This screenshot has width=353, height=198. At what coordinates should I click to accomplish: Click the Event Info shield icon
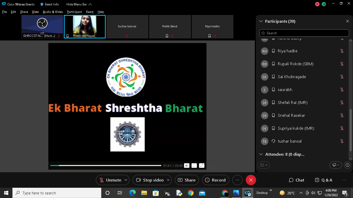click(x=42, y=4)
